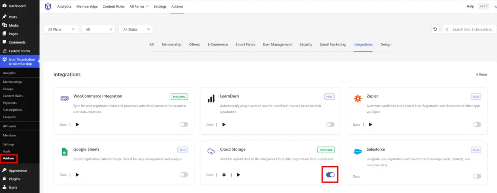Select the Email Marketing category tab
This screenshot has width=497, height=193.
click(x=333, y=44)
